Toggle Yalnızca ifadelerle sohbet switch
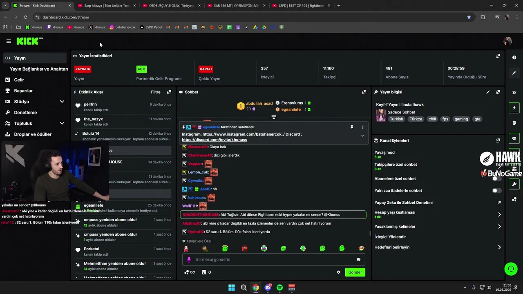523x294 pixels. point(496,191)
